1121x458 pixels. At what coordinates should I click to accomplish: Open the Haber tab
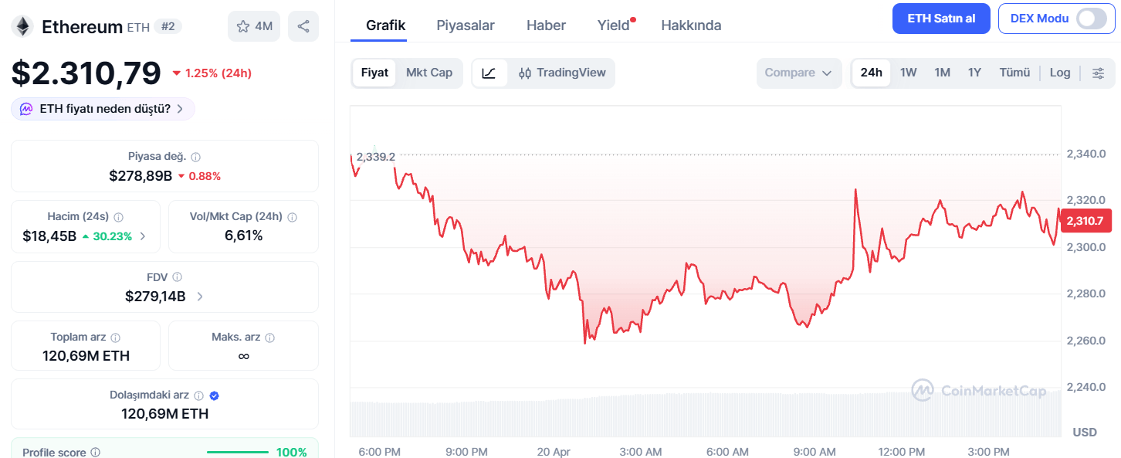click(546, 25)
